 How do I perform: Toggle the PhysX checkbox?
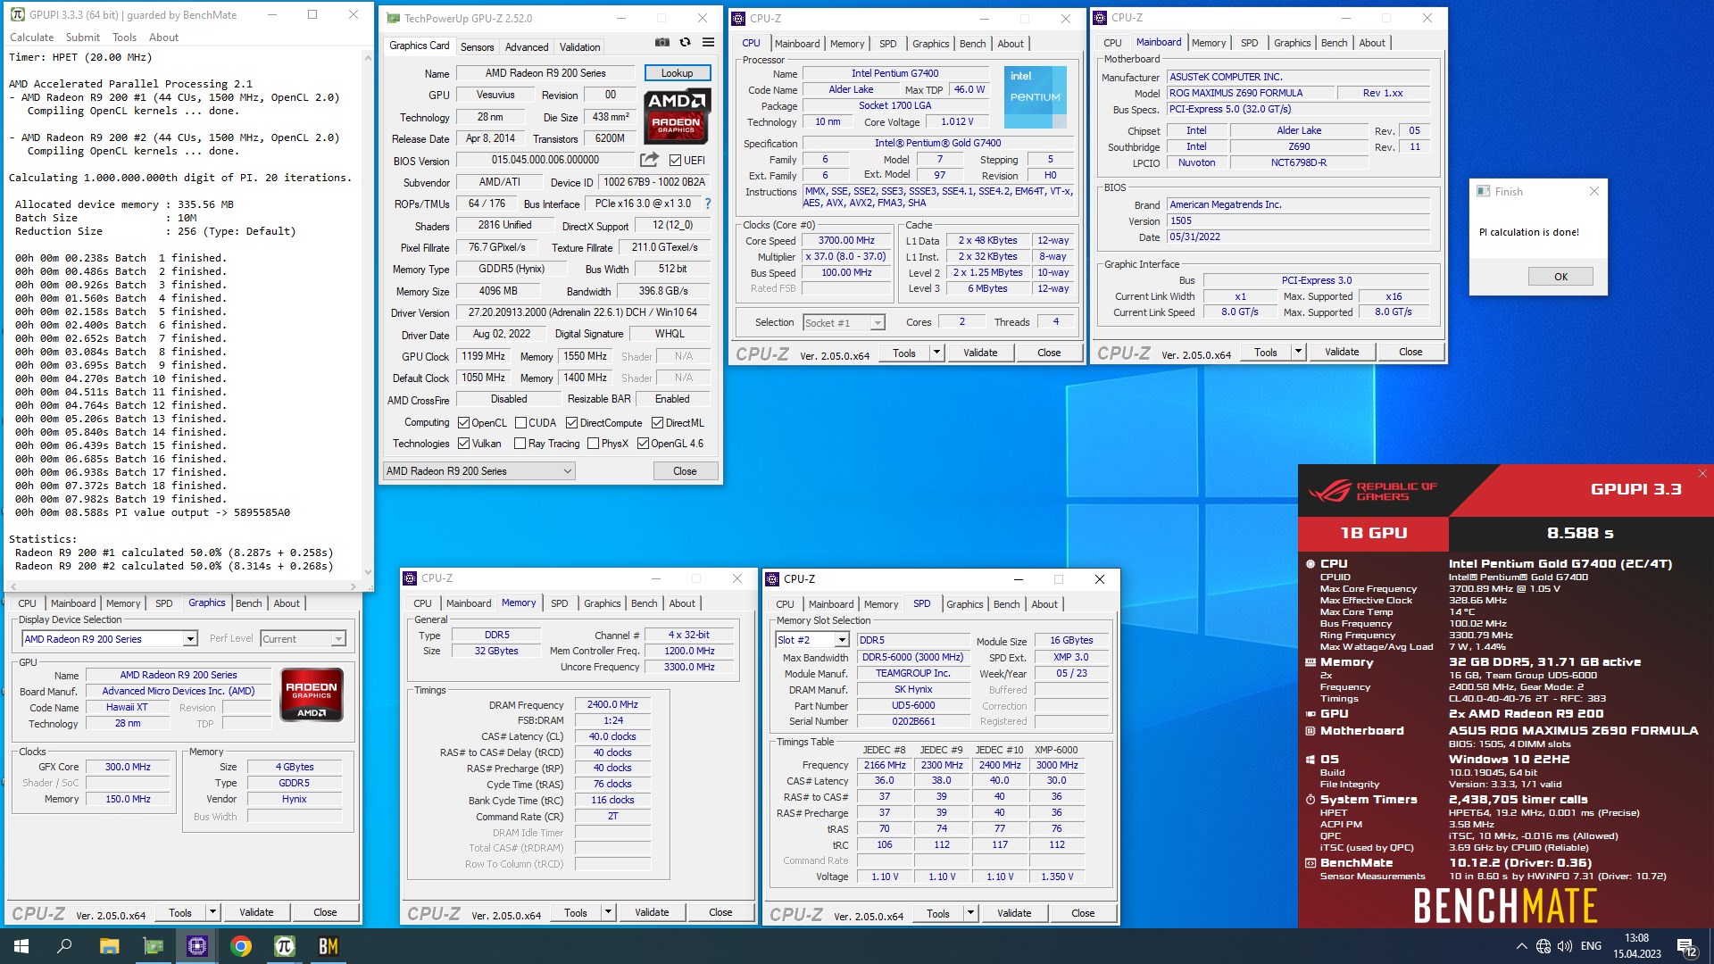click(593, 444)
